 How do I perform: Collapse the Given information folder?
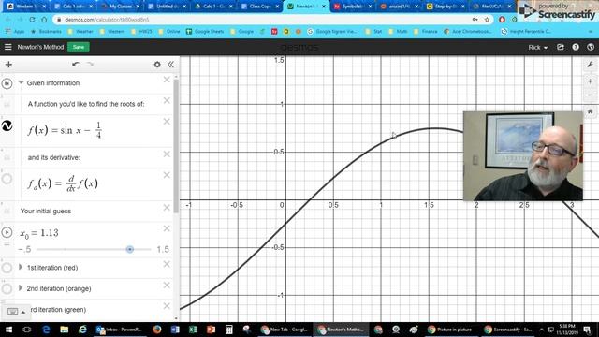[21, 82]
